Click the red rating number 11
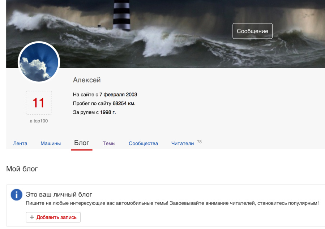Viewport: 325px width, 229px height. (x=39, y=103)
